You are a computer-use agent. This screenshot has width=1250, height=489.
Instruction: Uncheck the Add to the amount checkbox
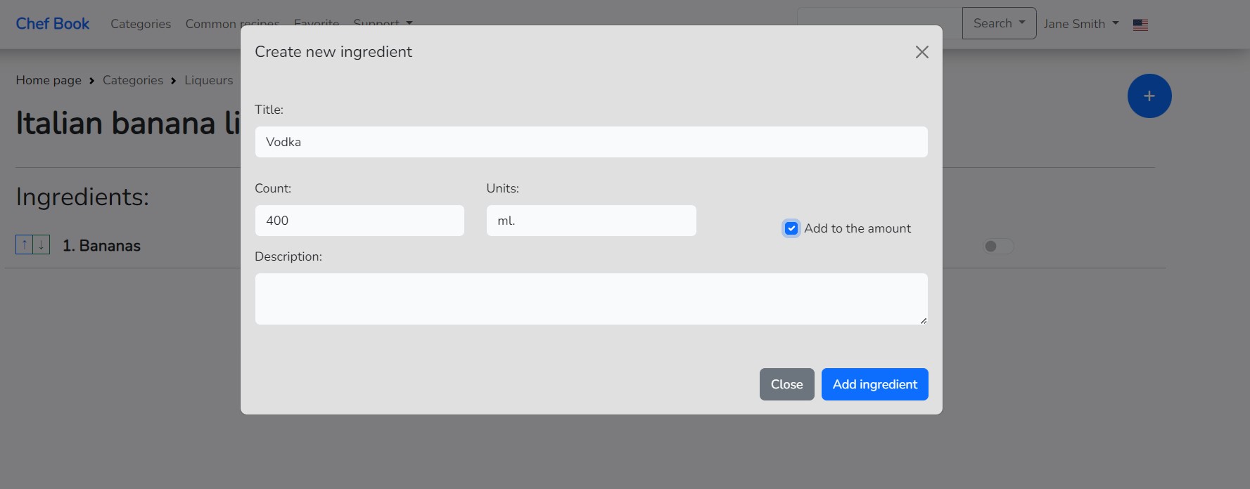coord(791,228)
